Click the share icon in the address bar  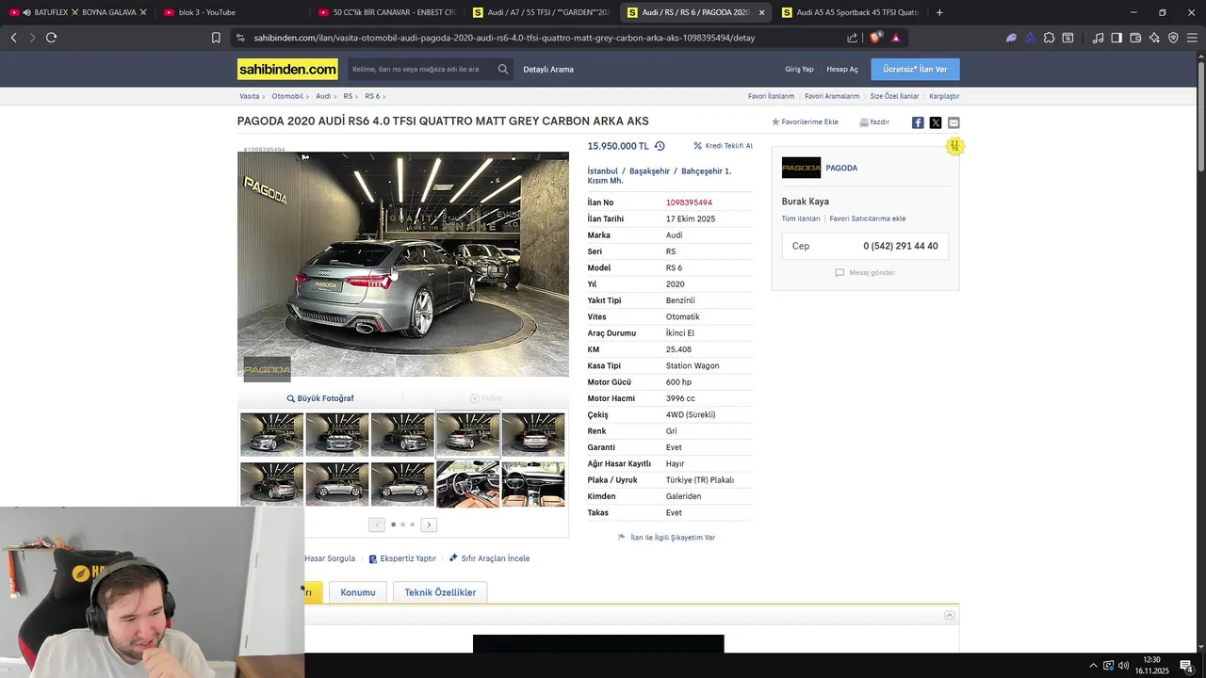coord(852,38)
